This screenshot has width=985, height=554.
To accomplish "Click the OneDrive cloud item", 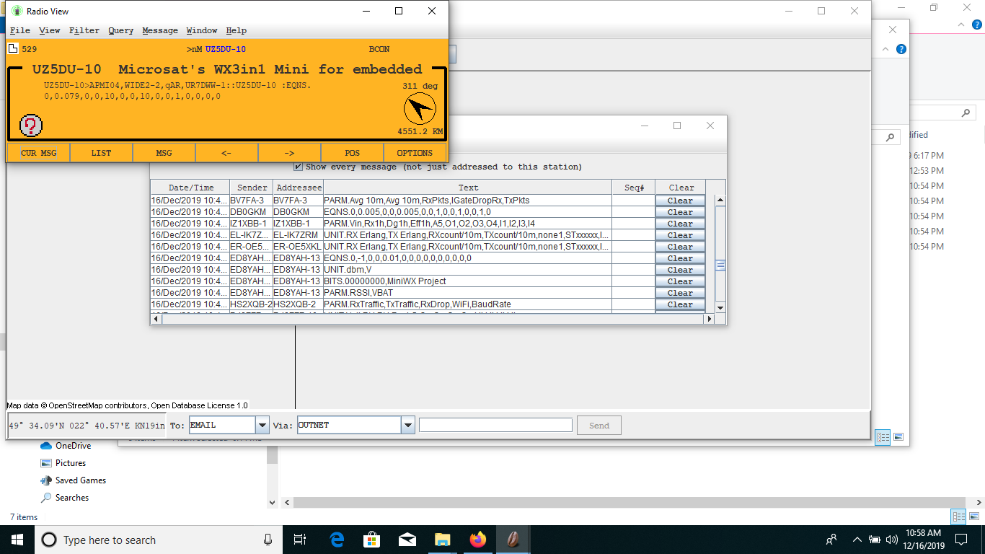I will 66,446.
